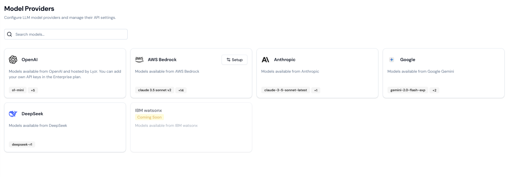This screenshot has width=512, height=177.
Task: Show the +2 additional Google models
Action: (434, 90)
